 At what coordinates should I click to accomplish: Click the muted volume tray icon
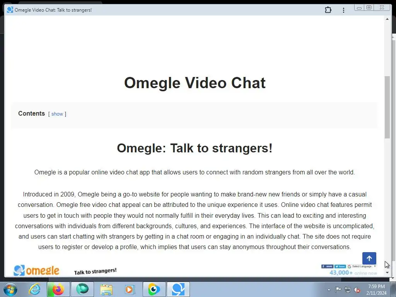coord(357,290)
